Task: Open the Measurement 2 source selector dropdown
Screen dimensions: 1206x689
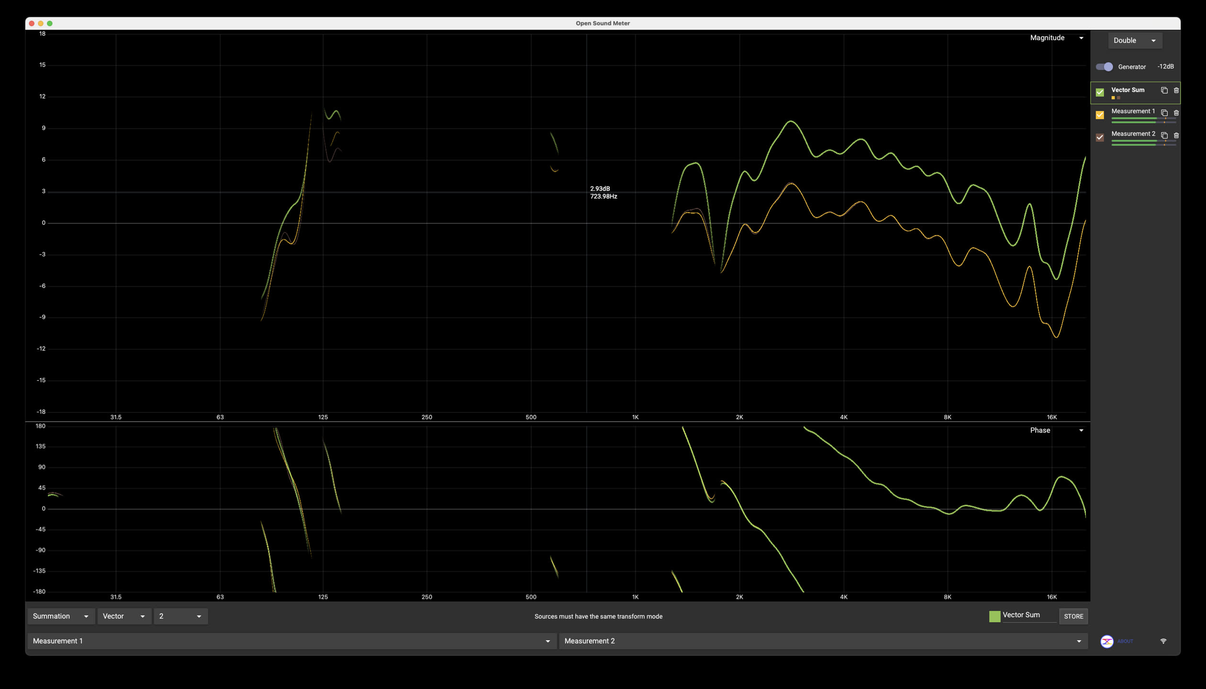Action: coord(823,641)
